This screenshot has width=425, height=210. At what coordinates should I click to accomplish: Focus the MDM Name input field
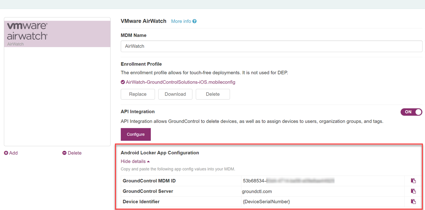pos(271,46)
